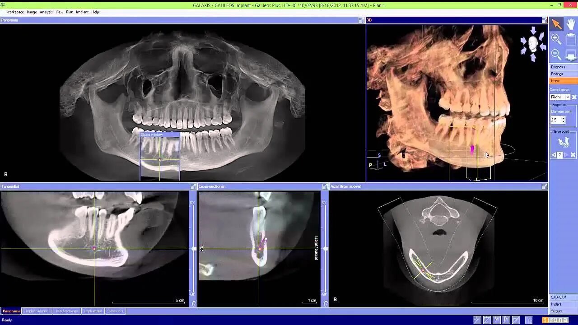Switch to the Close-up tab
Screen dimensions: 578x325
pyautogui.click(x=115, y=311)
